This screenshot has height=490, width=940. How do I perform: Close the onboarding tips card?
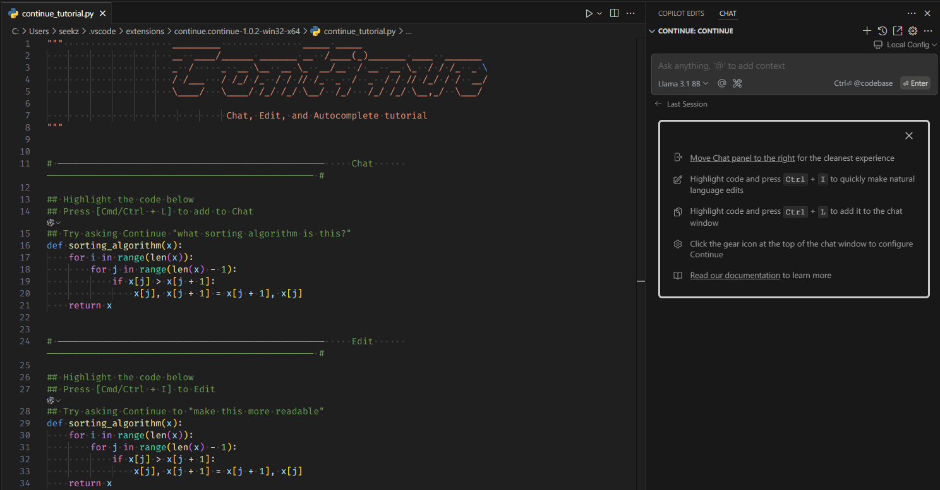[909, 136]
